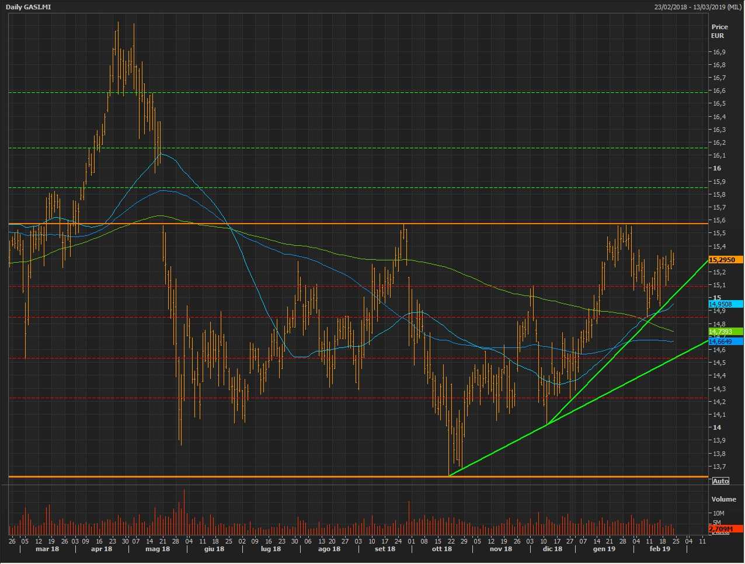
Task: Click the Volume panel axis label
Action: [x=723, y=499]
